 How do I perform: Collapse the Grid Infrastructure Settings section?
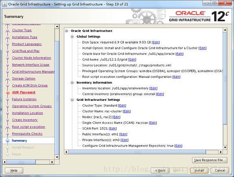tap(72, 100)
